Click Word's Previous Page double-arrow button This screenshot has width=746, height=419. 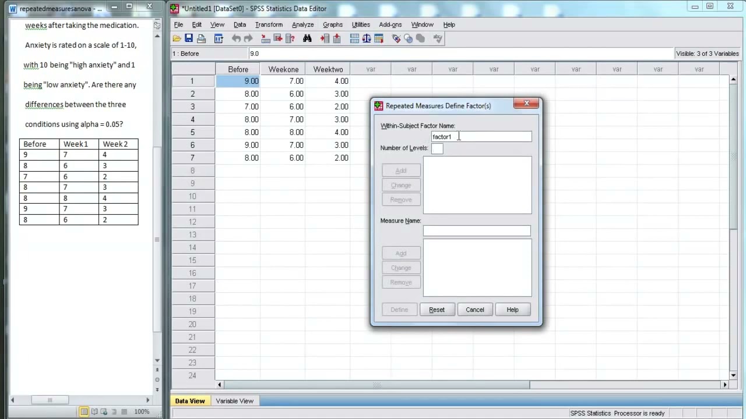[x=157, y=370]
